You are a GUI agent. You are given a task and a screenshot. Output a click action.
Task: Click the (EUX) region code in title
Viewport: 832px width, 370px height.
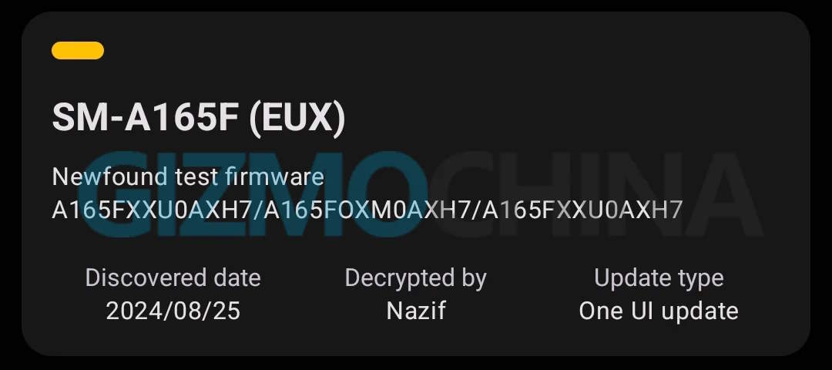[x=297, y=119]
